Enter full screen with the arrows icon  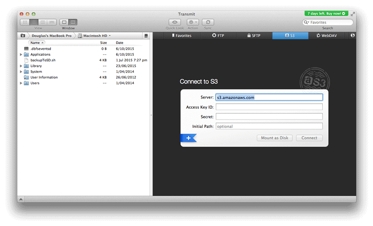click(x=352, y=14)
